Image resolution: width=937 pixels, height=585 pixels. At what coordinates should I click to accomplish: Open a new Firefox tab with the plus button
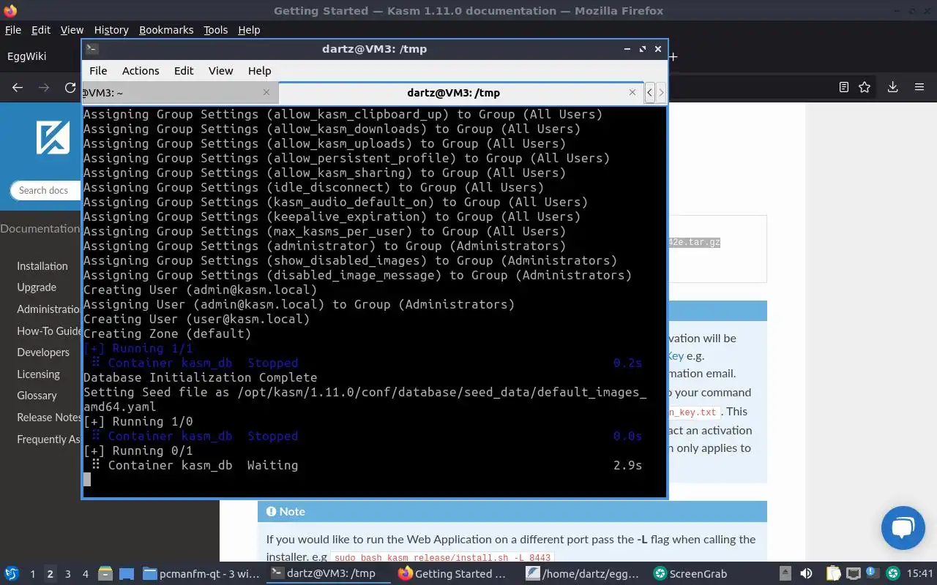[x=673, y=56]
